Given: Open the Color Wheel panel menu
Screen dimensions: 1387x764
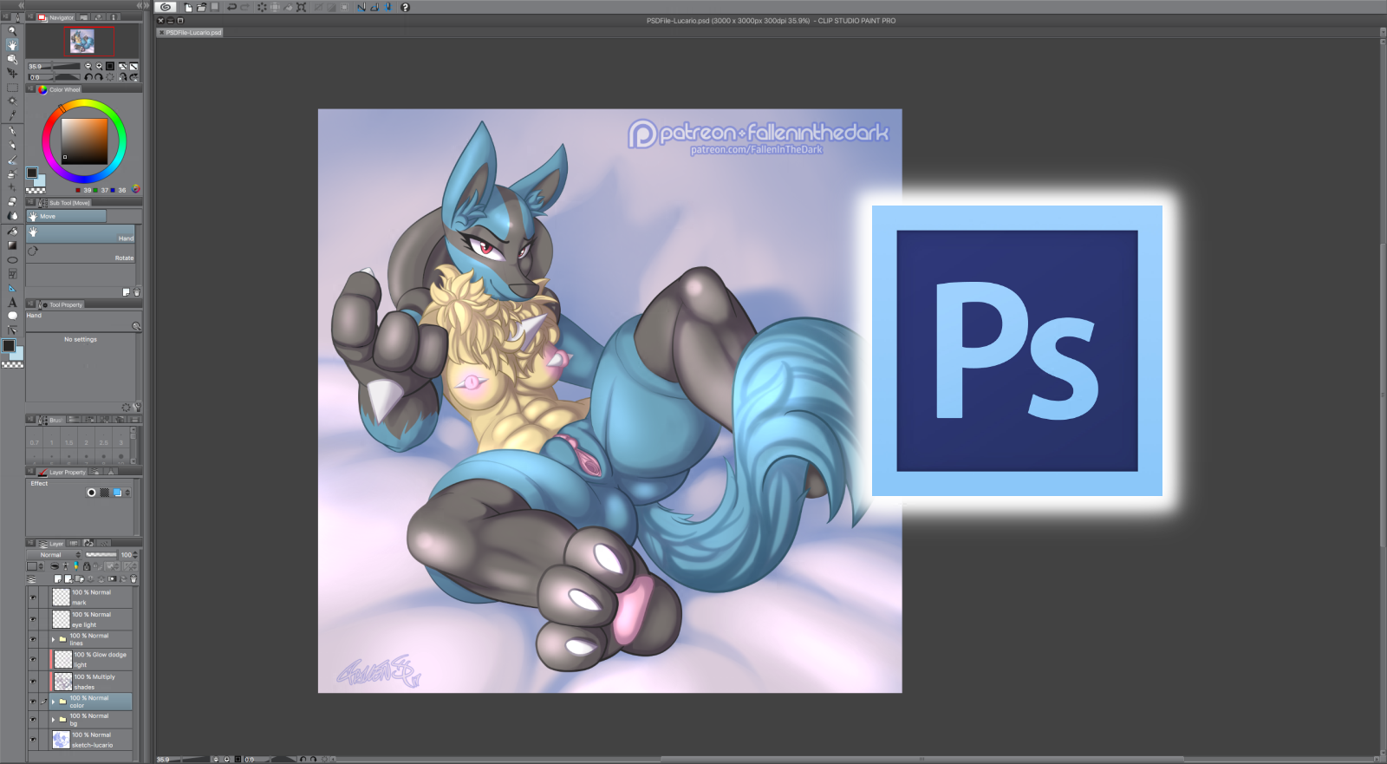Looking at the screenshot, I should tap(31, 89).
